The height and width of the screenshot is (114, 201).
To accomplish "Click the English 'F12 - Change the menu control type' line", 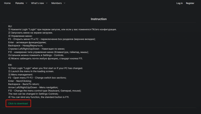I will [x=44, y=91].
